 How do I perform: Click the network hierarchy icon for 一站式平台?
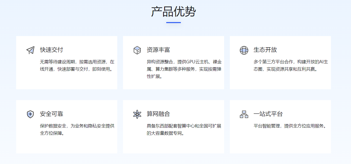coord(244,114)
